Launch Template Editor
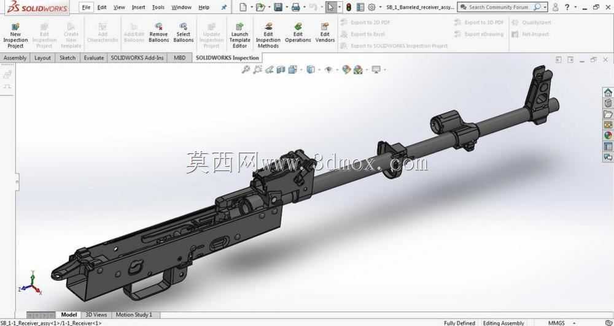This screenshot has height=326, width=614. pyautogui.click(x=239, y=35)
